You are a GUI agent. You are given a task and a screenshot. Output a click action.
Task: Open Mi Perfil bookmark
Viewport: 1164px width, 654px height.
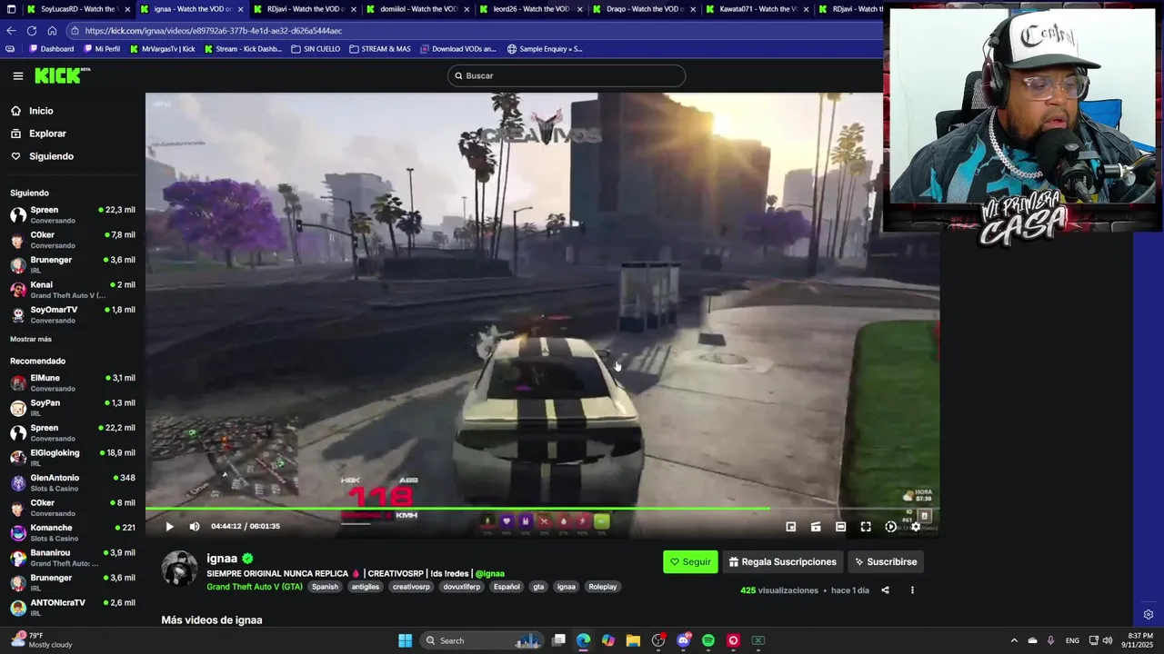(x=102, y=49)
